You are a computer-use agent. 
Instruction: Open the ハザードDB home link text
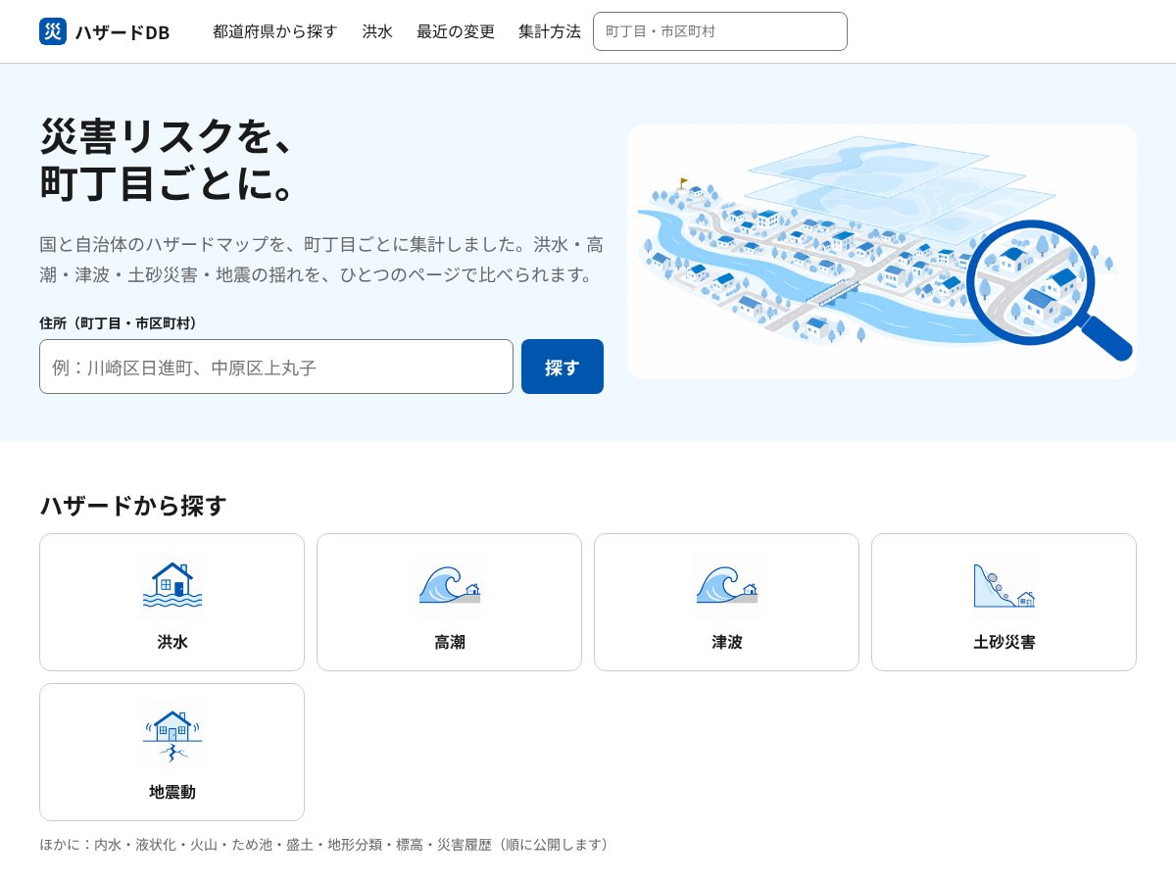pyautogui.click(x=122, y=32)
